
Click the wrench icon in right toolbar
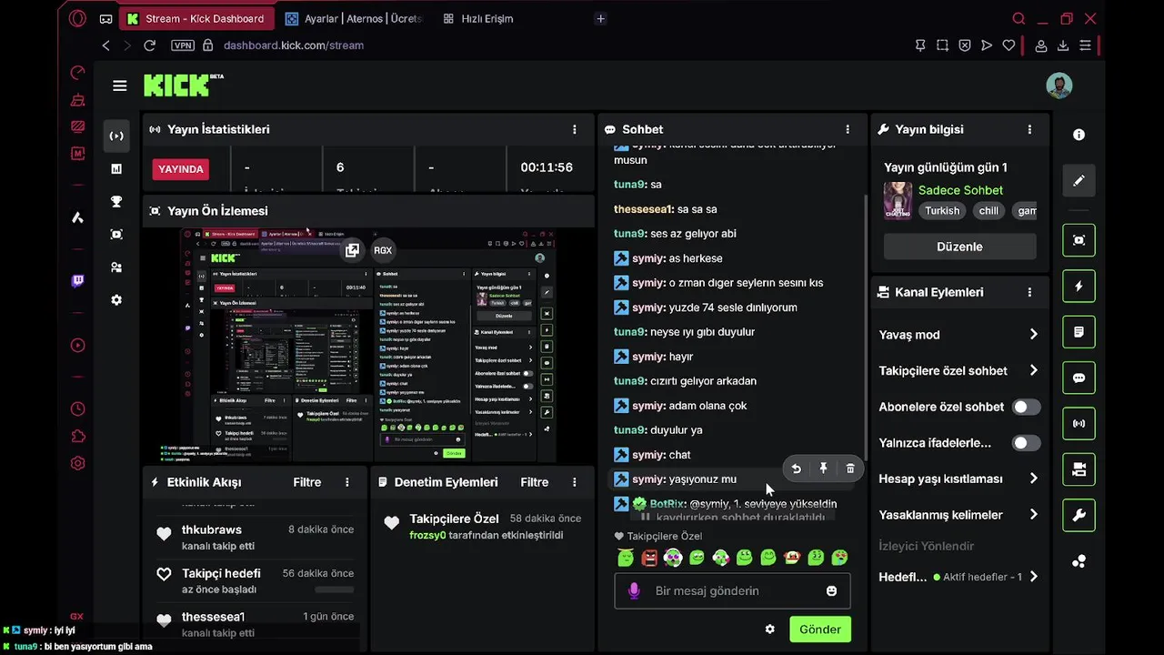1079,516
